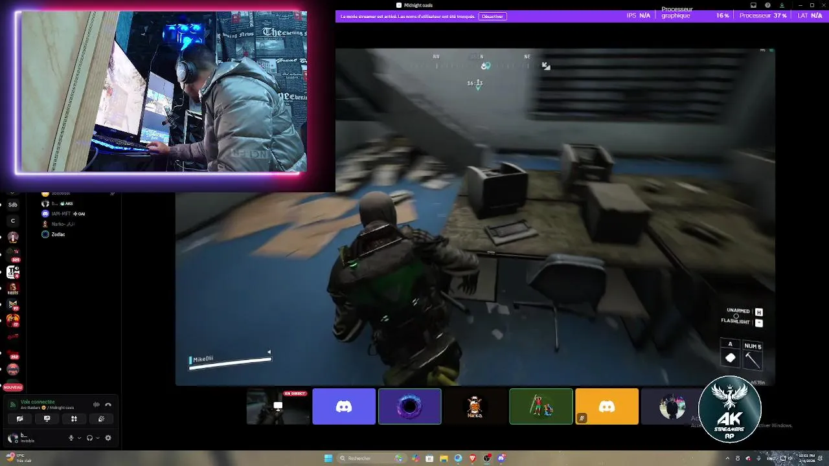829x466 pixels.
Task: Open activities button in voice panel
Action: click(x=74, y=419)
